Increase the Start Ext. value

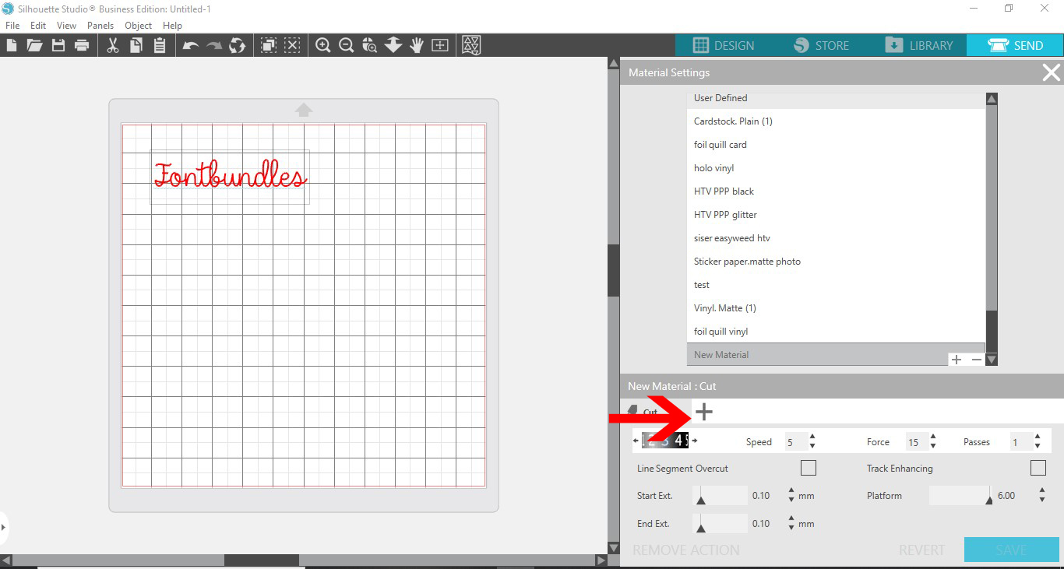point(791,491)
